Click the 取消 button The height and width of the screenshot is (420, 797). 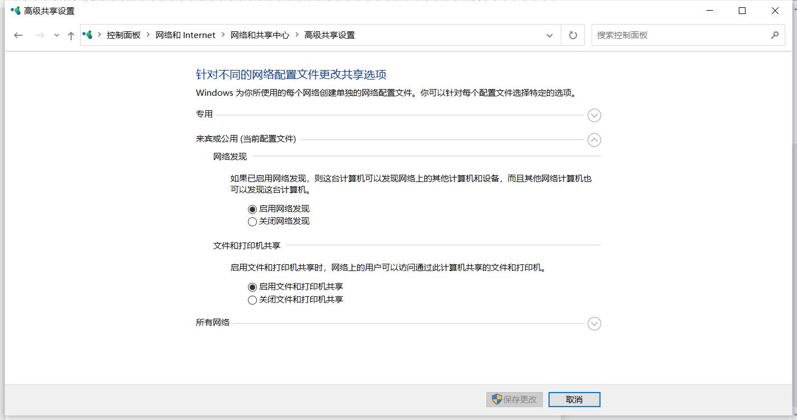pos(574,399)
